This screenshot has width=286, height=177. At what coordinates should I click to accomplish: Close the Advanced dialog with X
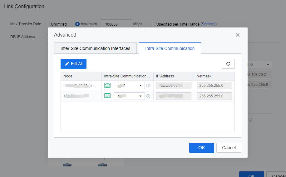tap(238, 35)
